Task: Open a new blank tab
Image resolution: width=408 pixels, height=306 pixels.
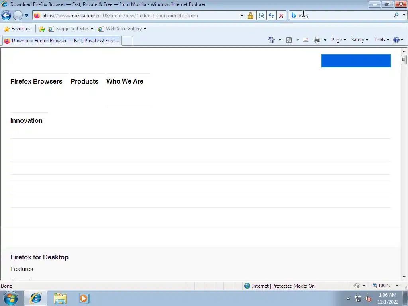Action: click(127, 41)
